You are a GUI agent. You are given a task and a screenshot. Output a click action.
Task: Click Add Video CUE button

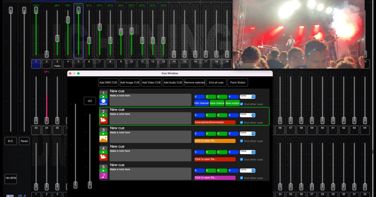(x=151, y=83)
